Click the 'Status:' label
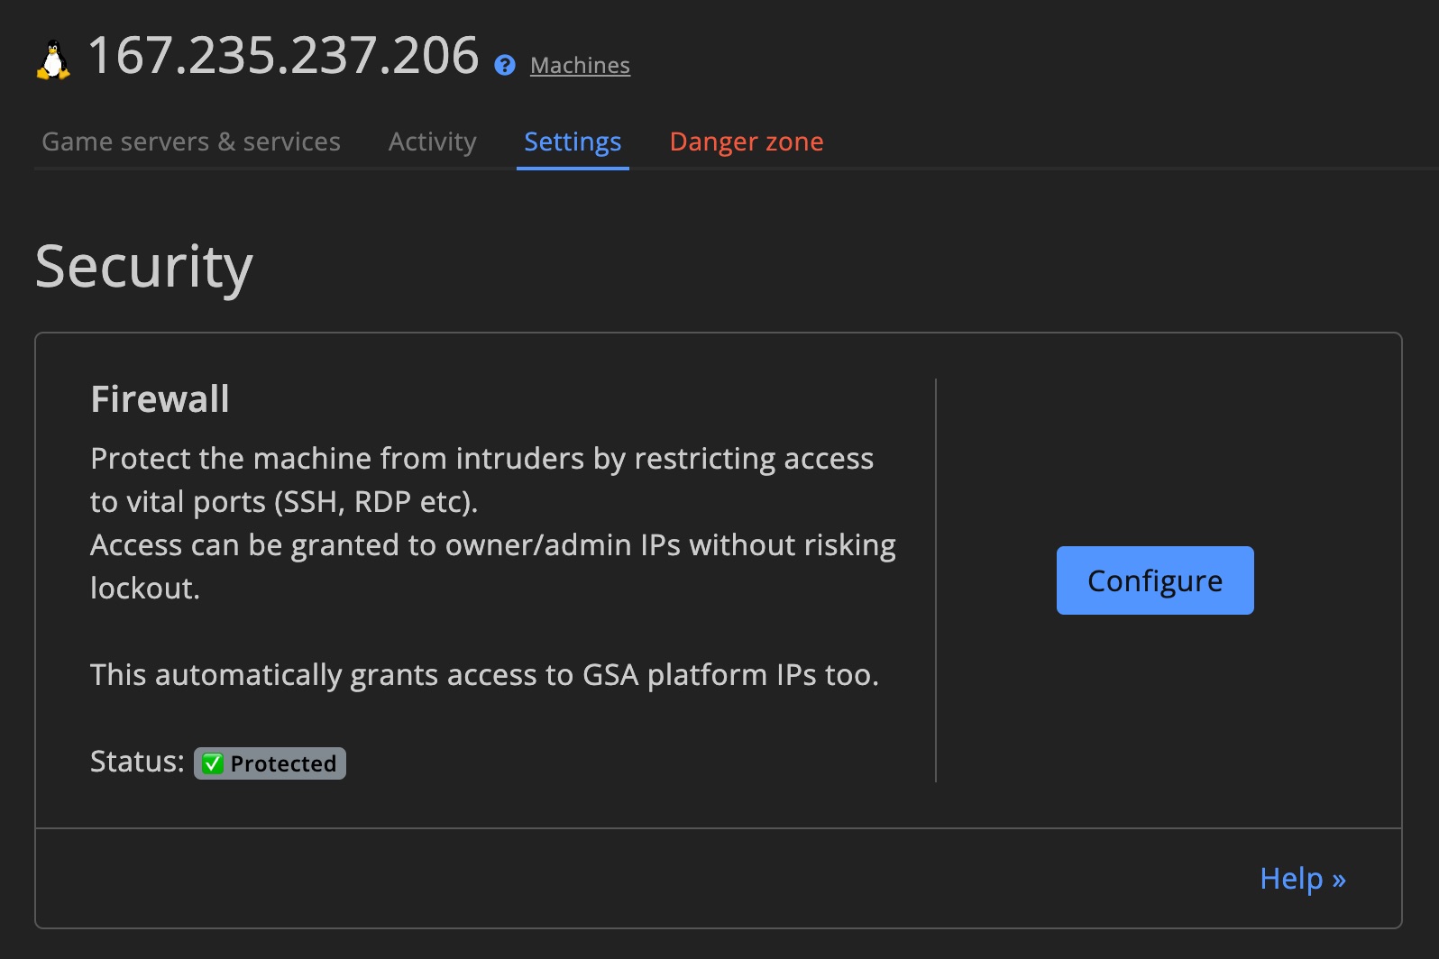The width and height of the screenshot is (1439, 959). [x=137, y=763]
